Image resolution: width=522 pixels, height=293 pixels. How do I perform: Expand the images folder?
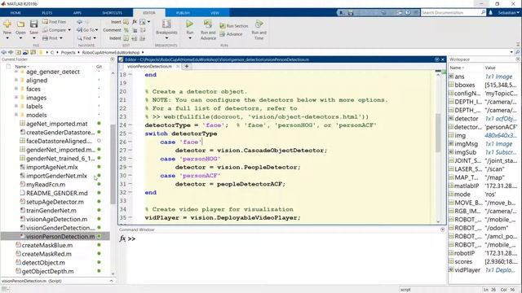pos(16,98)
